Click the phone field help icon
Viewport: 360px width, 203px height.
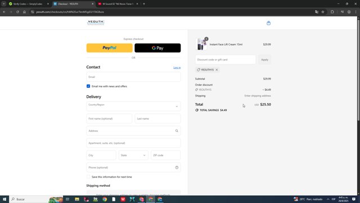(177, 167)
